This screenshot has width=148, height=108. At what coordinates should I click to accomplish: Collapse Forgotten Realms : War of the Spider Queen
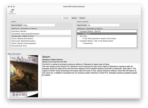click(x=78, y=41)
